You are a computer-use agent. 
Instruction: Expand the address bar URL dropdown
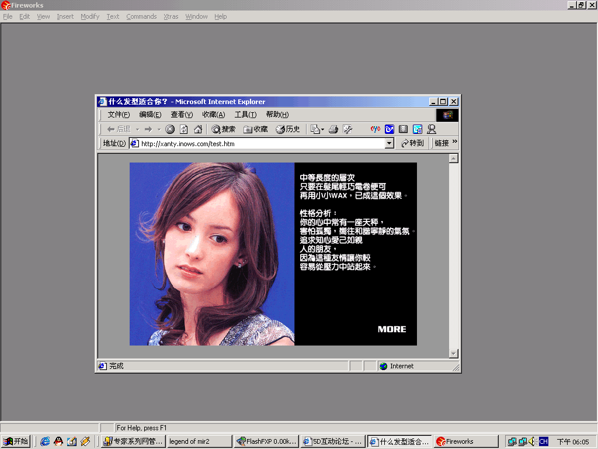(390, 143)
